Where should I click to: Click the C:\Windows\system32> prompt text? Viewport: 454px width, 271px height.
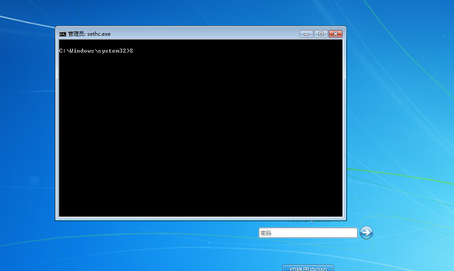tap(94, 51)
